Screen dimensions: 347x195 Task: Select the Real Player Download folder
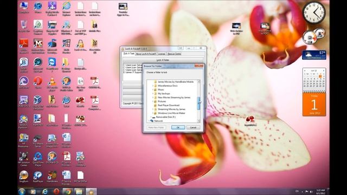click(169, 105)
